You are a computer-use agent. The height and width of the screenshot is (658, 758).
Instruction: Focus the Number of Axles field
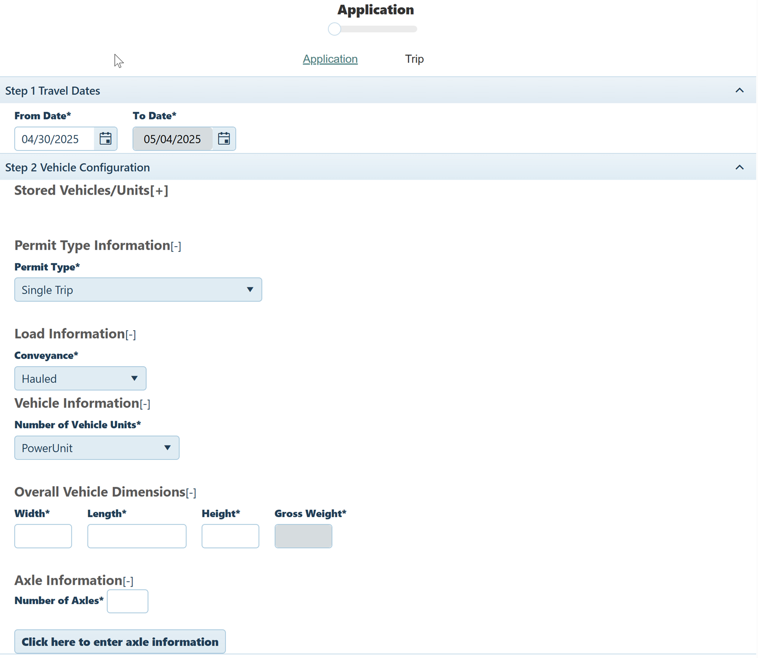pos(127,601)
